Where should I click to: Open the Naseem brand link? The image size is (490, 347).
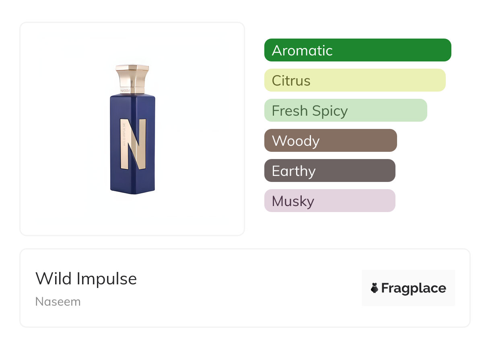[58, 302]
